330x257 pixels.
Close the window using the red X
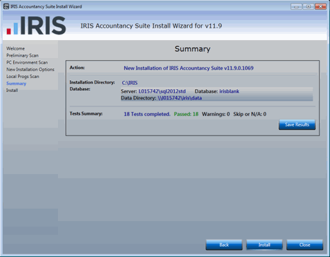320,6
